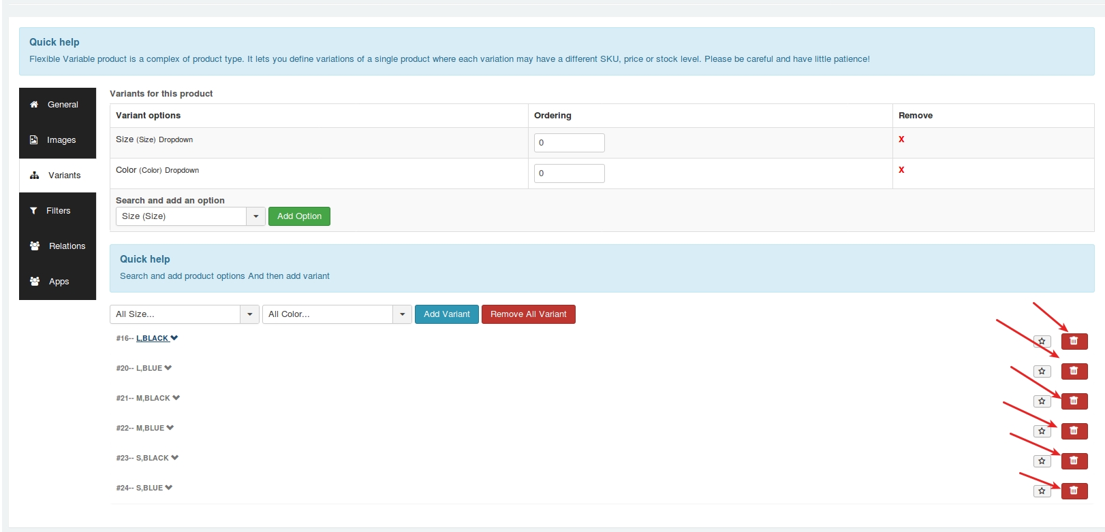This screenshot has width=1105, height=532.
Task: Open the Filters tab
Action: tap(57, 211)
